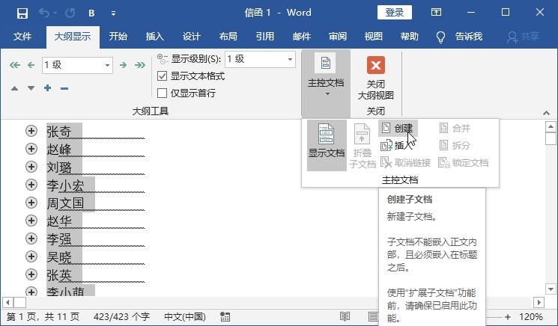Click the Bold B quick access button
The image size is (558, 326).
click(x=91, y=13)
